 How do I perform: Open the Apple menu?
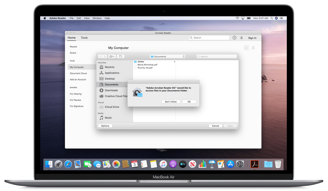click(45, 18)
